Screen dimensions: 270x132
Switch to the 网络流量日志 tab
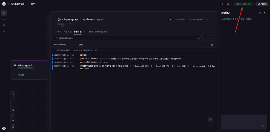point(101,32)
